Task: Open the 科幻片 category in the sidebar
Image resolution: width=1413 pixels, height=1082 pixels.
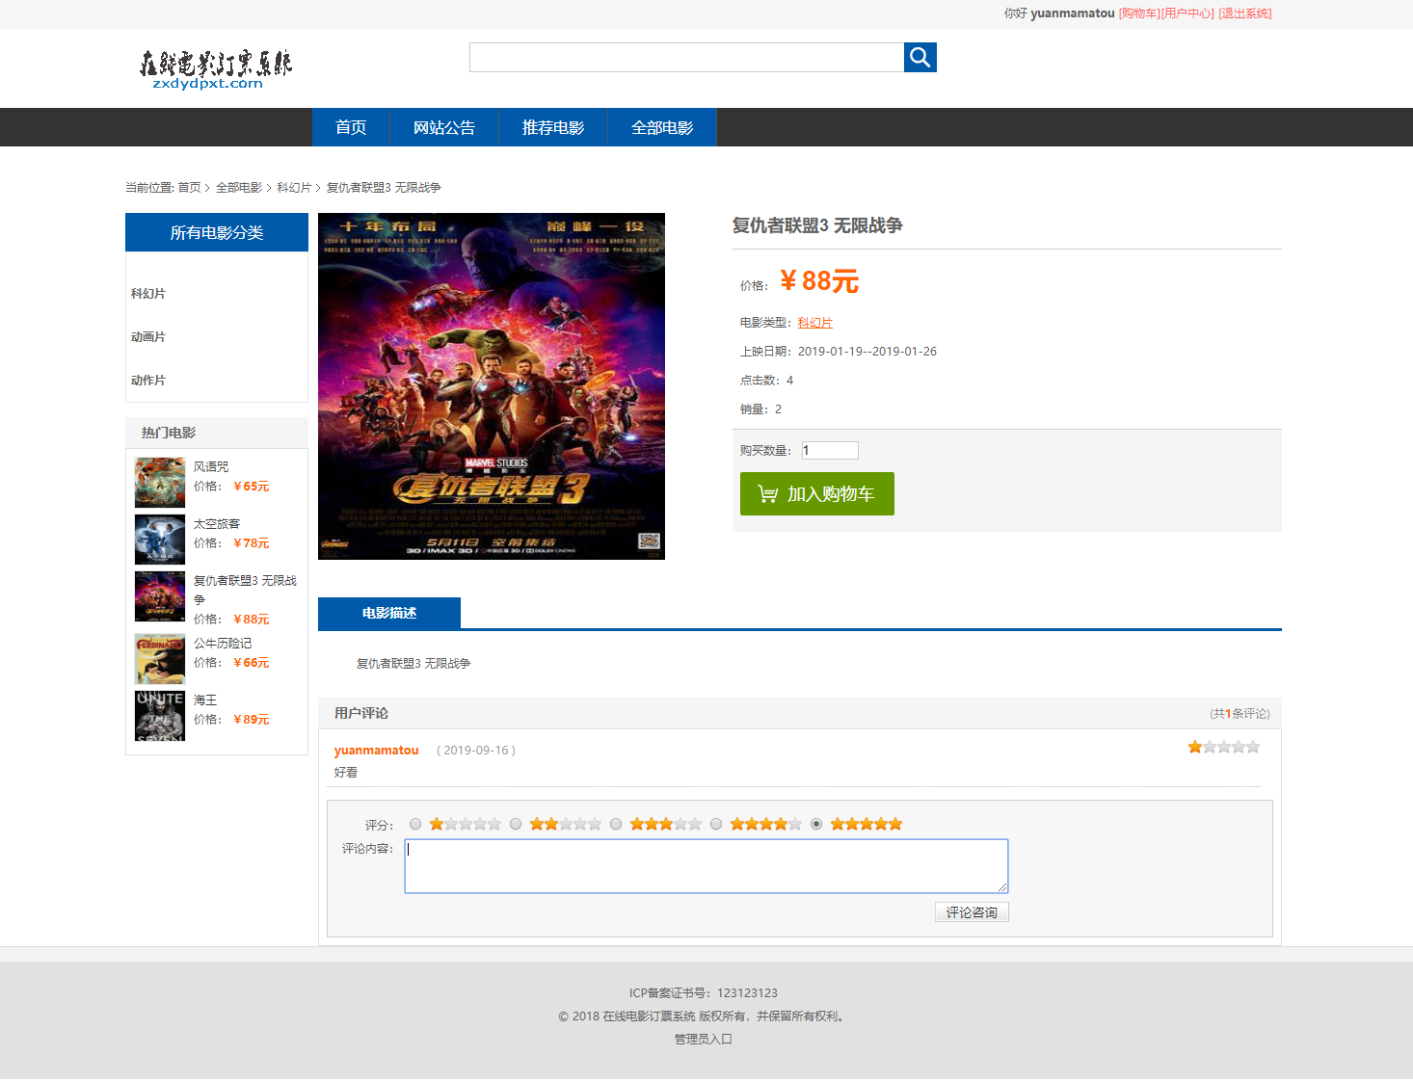Action: point(147,293)
